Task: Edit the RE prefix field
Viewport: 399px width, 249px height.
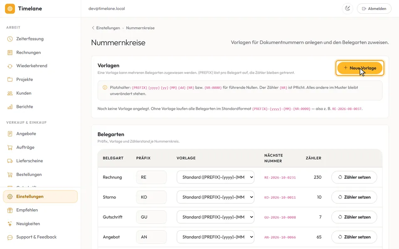Action: coord(151,177)
